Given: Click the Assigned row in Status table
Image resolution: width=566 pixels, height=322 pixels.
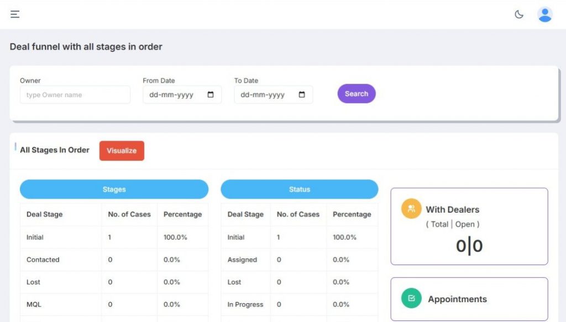Looking at the screenshot, I should click(242, 260).
